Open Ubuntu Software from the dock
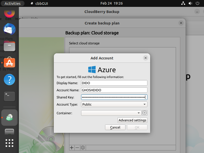204x153 pixels. click(x=9, y=63)
